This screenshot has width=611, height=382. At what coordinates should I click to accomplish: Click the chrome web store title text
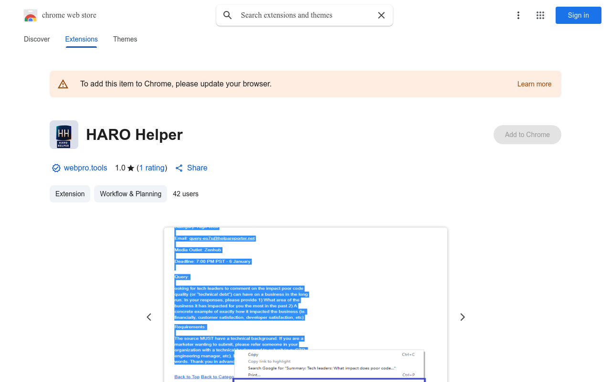pos(69,15)
